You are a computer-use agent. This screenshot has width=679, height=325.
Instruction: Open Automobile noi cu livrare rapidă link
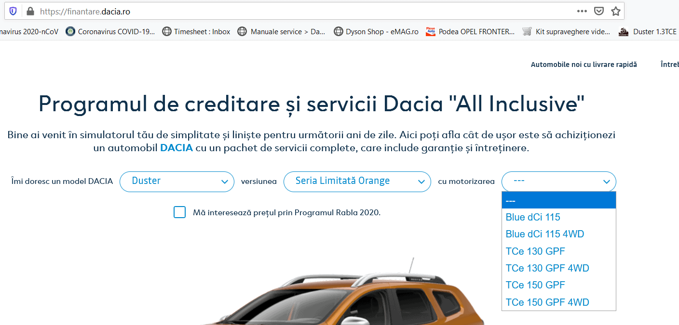click(x=584, y=65)
